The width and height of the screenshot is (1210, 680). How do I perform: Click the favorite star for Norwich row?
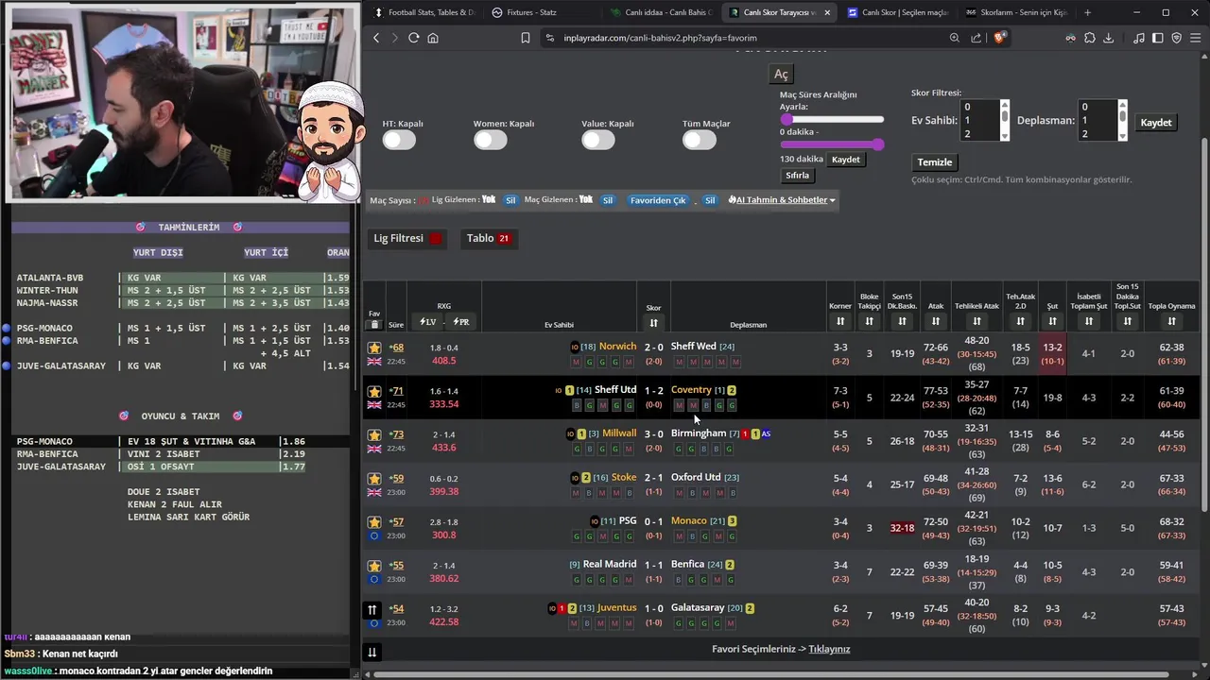pos(374,348)
